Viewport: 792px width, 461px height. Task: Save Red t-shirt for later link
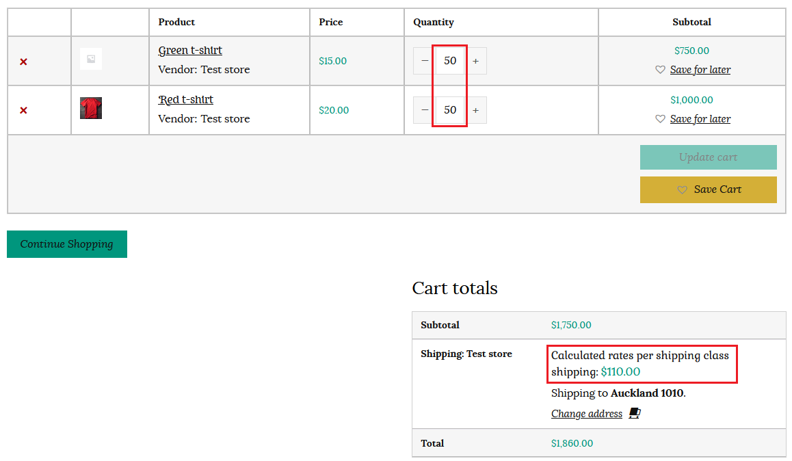tap(700, 118)
